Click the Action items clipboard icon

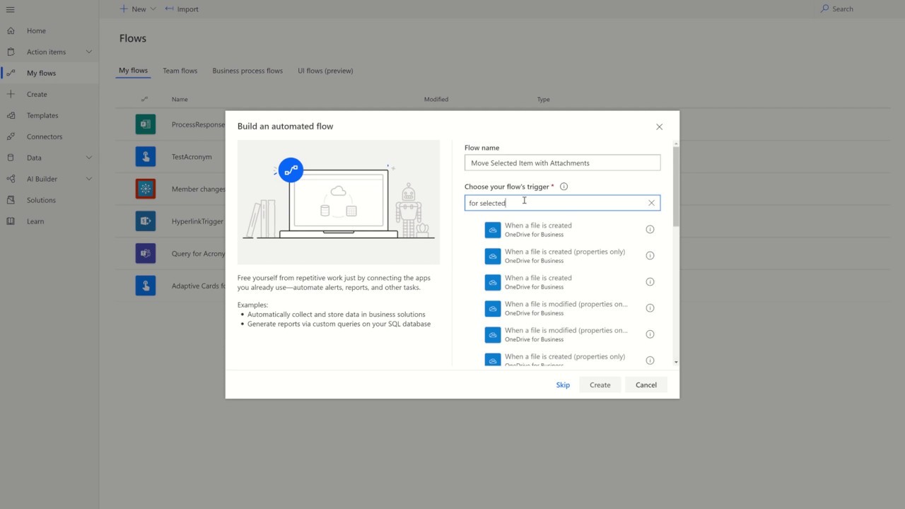click(11, 52)
